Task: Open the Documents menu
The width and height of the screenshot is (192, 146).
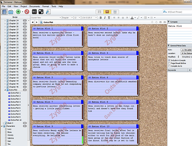Action: tap(35, 7)
